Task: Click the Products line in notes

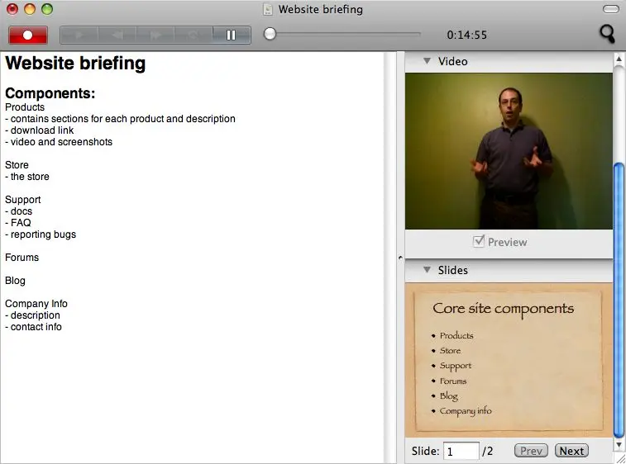Action: 25,107
